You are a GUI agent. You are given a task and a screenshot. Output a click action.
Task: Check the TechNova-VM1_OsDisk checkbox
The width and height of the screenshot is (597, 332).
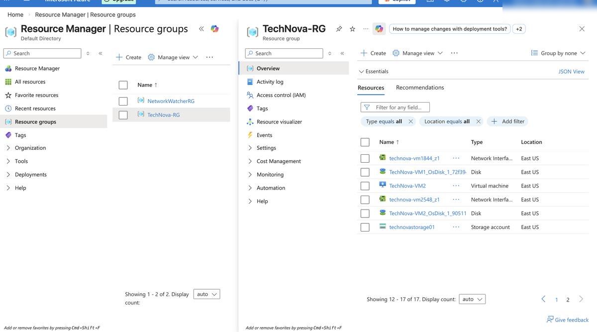[365, 172]
